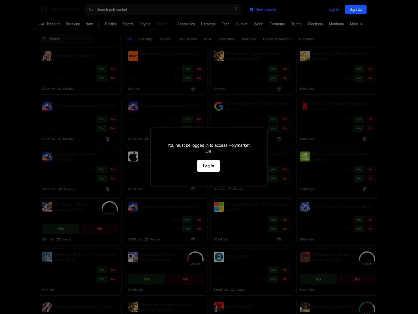Select the Fed Rates filter tab
Screen dimensions: 418x314
pos(227,39)
